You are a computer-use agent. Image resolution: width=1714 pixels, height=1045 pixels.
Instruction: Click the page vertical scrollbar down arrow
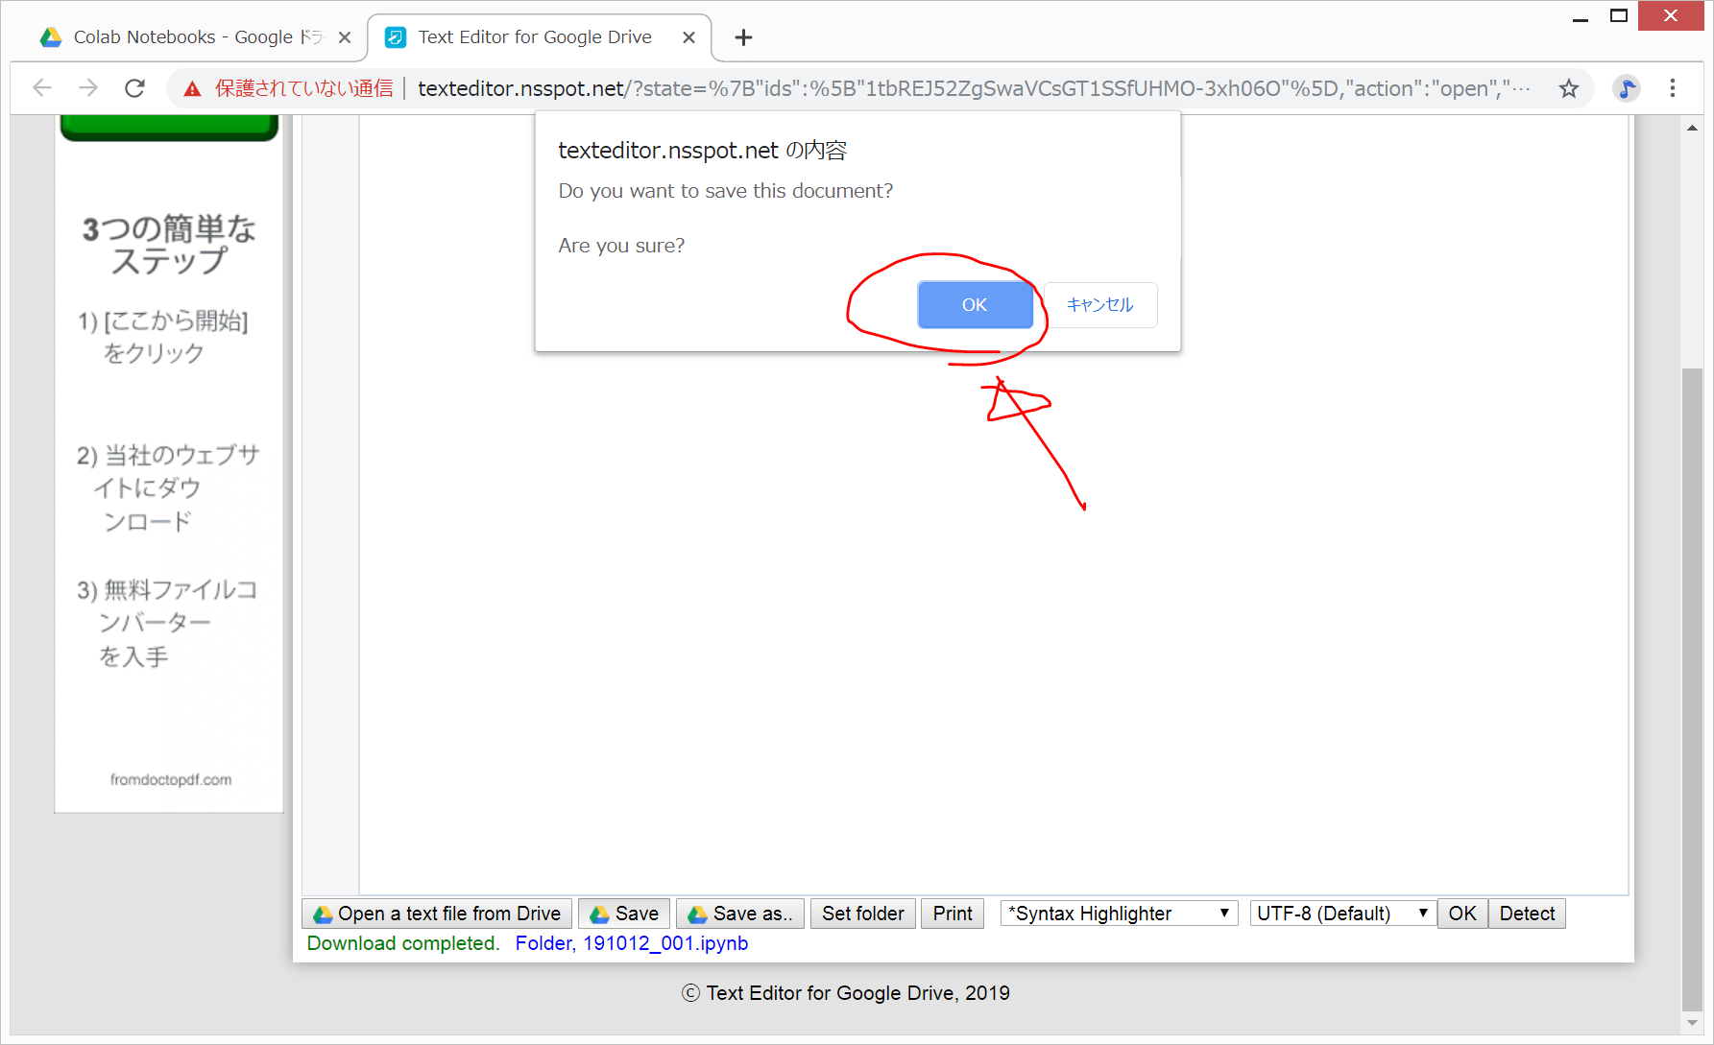point(1692,1023)
